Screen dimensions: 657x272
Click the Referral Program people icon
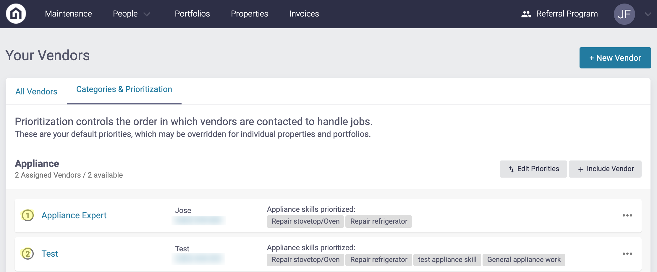[526, 14]
